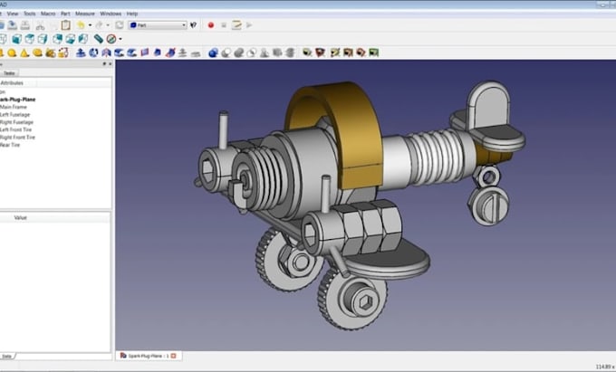The image size is (616, 372).
Task: Set Bottom view cube icon
Action: coord(71,39)
